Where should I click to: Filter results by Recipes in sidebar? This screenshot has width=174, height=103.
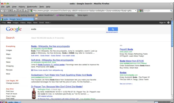[x=9, y=70]
